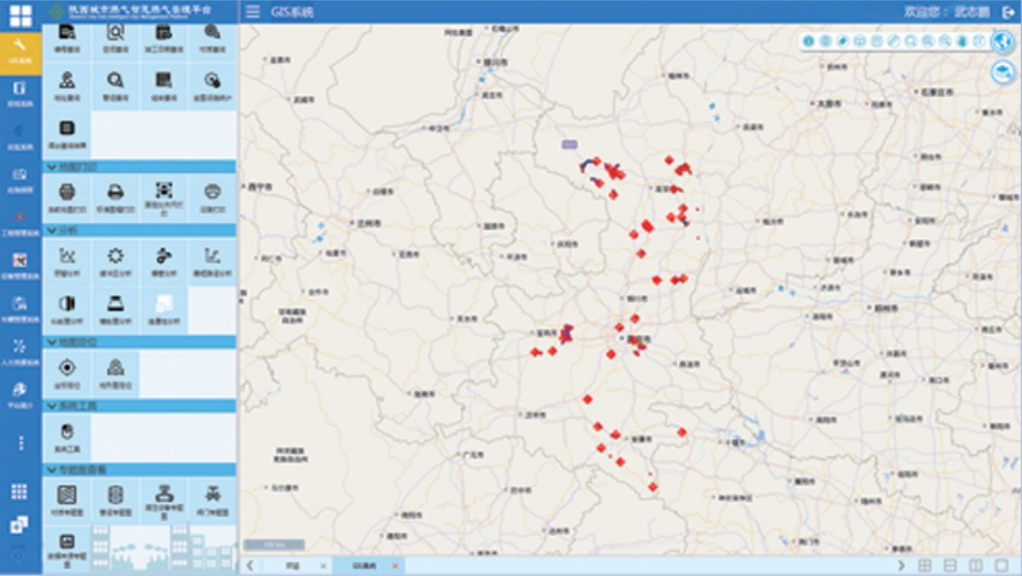Open the three-dots more item in left sidebar
Screen dimensions: 1022x576
click(20, 443)
